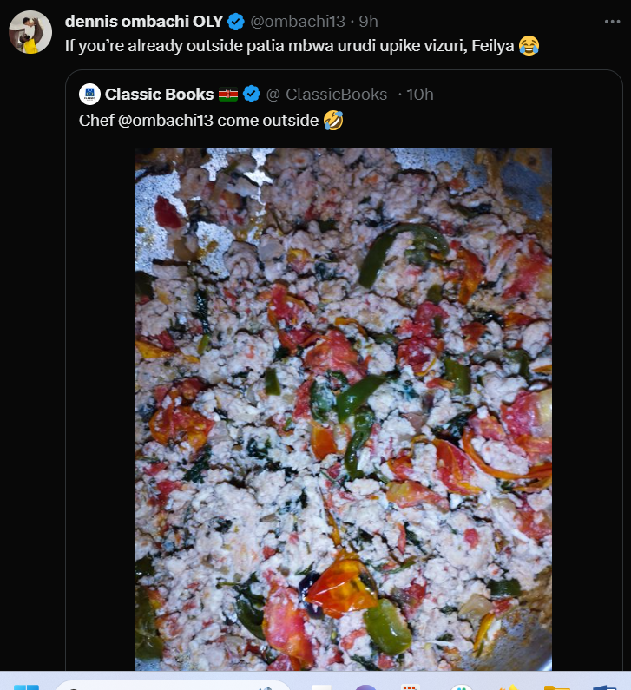Click the 'Classic Books' account name

click(x=159, y=94)
